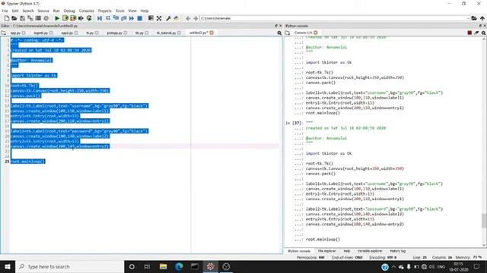Open notification center in system tray

point(477,266)
